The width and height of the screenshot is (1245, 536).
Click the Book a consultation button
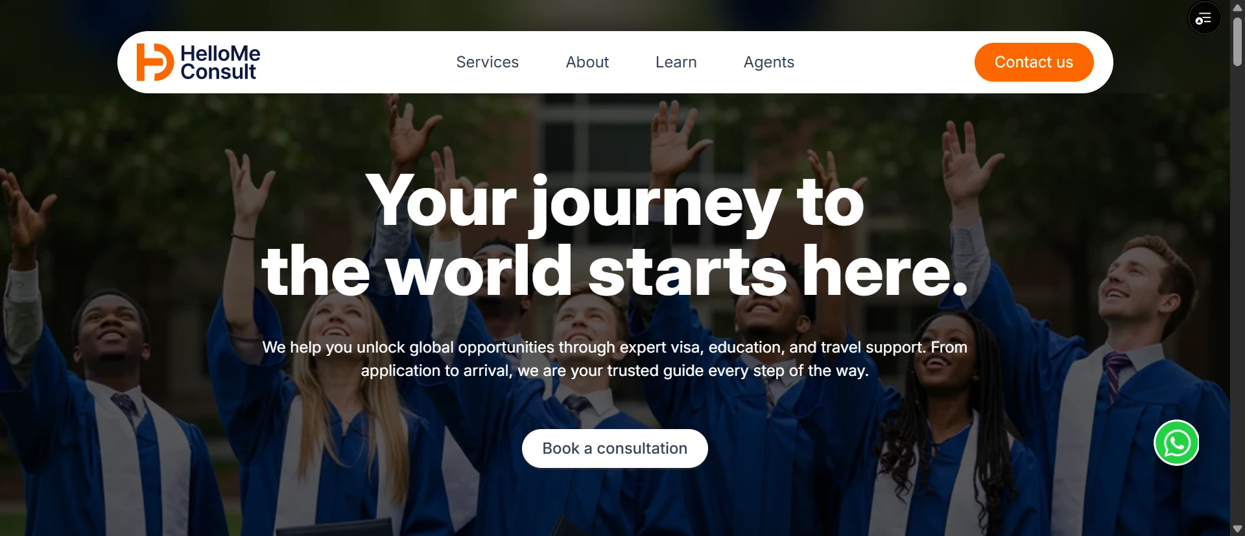click(x=615, y=449)
